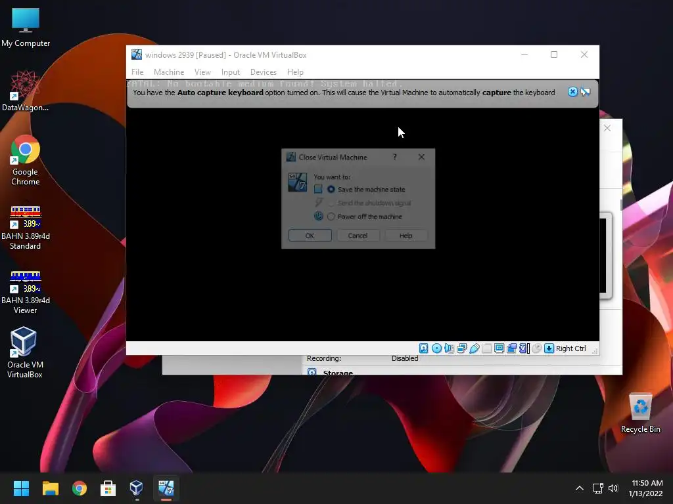Click the Storage section in VirtualBox Manager

pyautogui.click(x=338, y=373)
